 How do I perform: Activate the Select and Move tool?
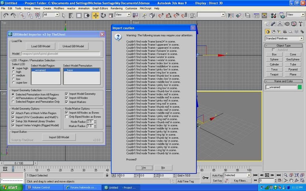96,16
